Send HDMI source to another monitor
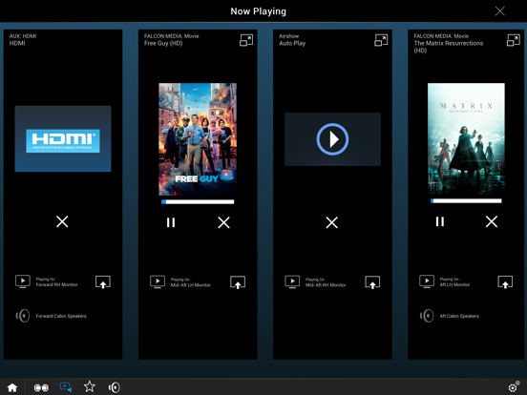 point(103,281)
